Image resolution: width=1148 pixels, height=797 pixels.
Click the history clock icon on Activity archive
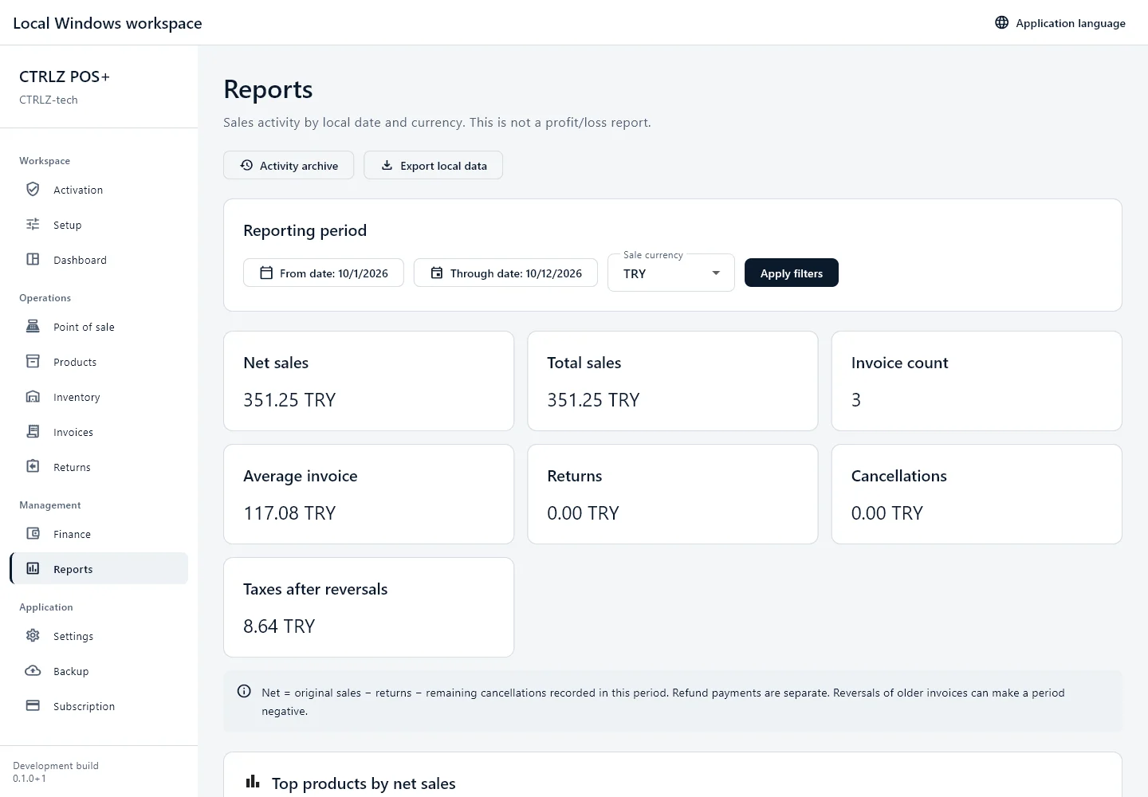[x=246, y=166]
